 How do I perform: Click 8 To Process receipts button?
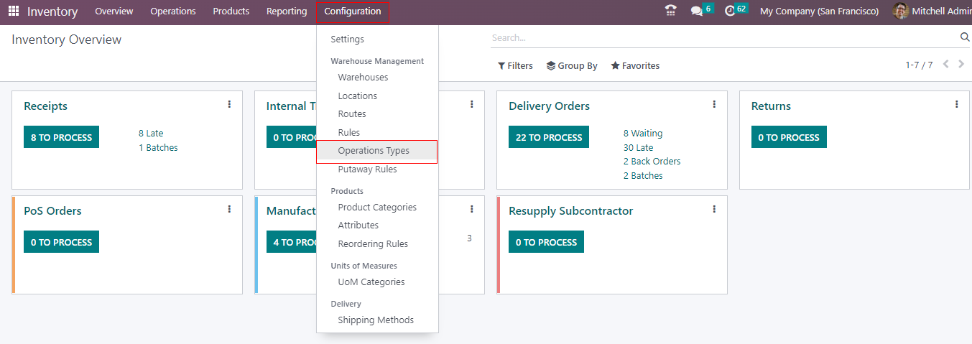(61, 137)
